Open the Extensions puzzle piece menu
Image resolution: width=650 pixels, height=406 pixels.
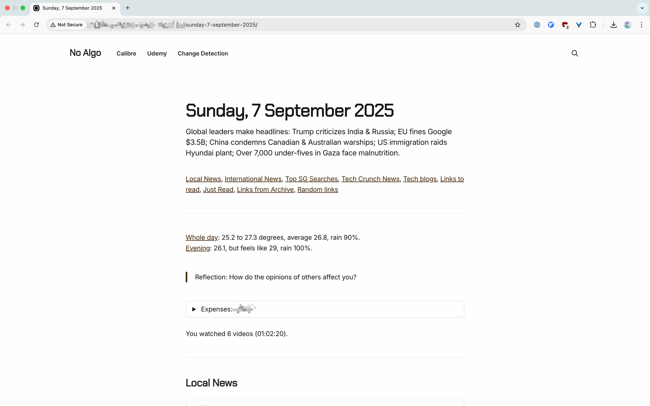coord(593,25)
